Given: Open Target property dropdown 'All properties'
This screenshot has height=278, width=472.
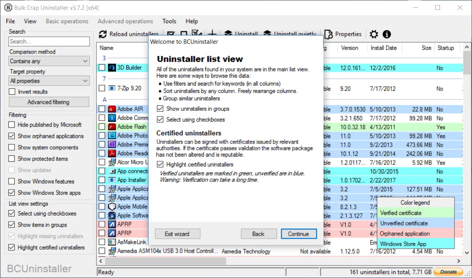Looking at the screenshot, I should (x=49, y=81).
